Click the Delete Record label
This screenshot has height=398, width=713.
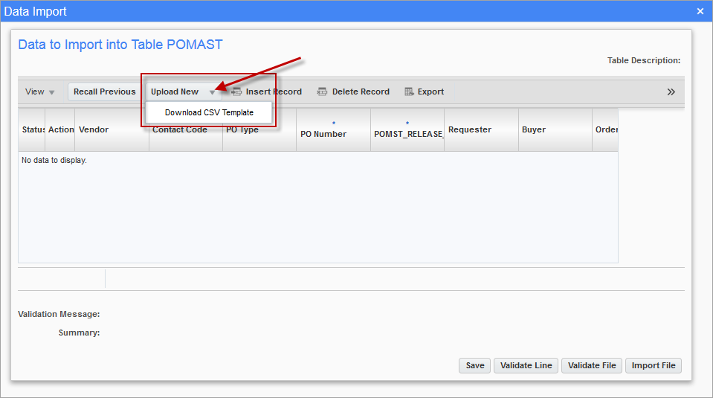(x=361, y=92)
